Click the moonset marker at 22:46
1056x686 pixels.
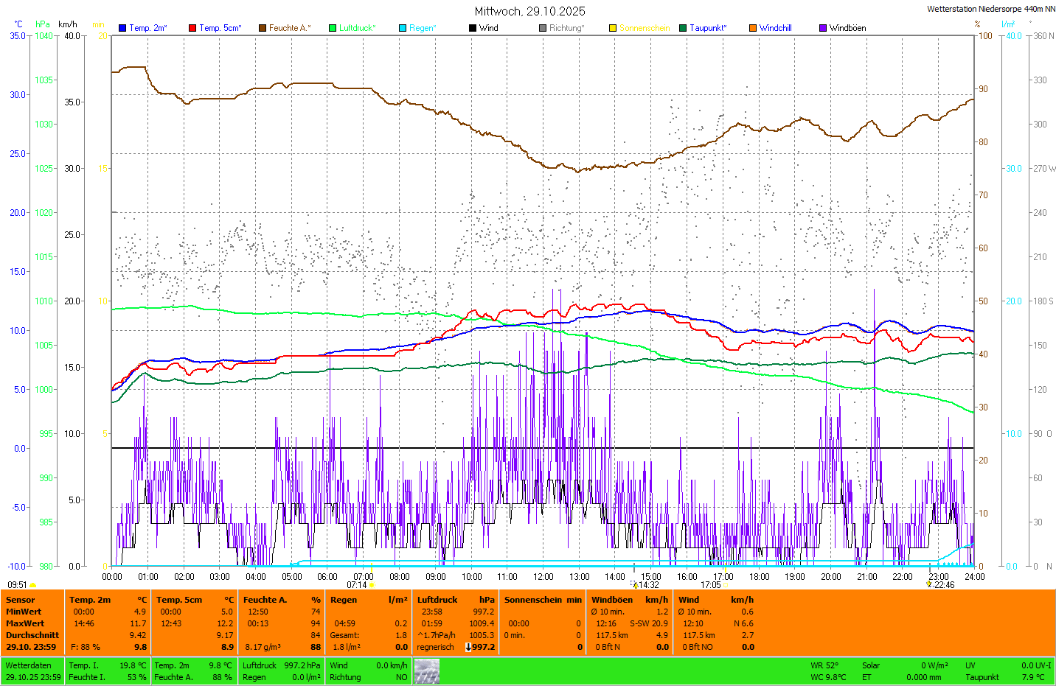[x=928, y=584]
